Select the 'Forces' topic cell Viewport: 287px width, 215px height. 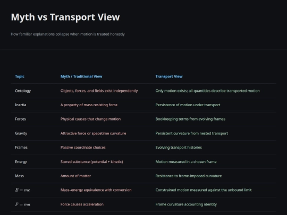(x=21, y=119)
